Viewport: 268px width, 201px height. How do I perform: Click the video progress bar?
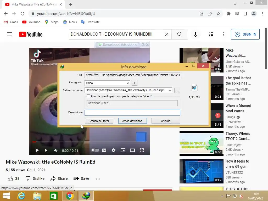[90, 142]
